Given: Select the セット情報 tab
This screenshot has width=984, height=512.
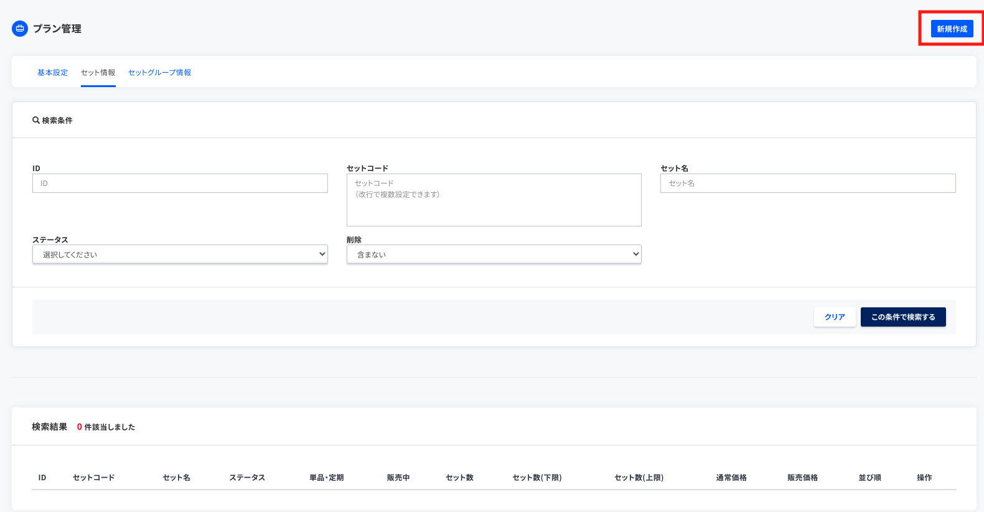Looking at the screenshot, I should click(x=98, y=73).
